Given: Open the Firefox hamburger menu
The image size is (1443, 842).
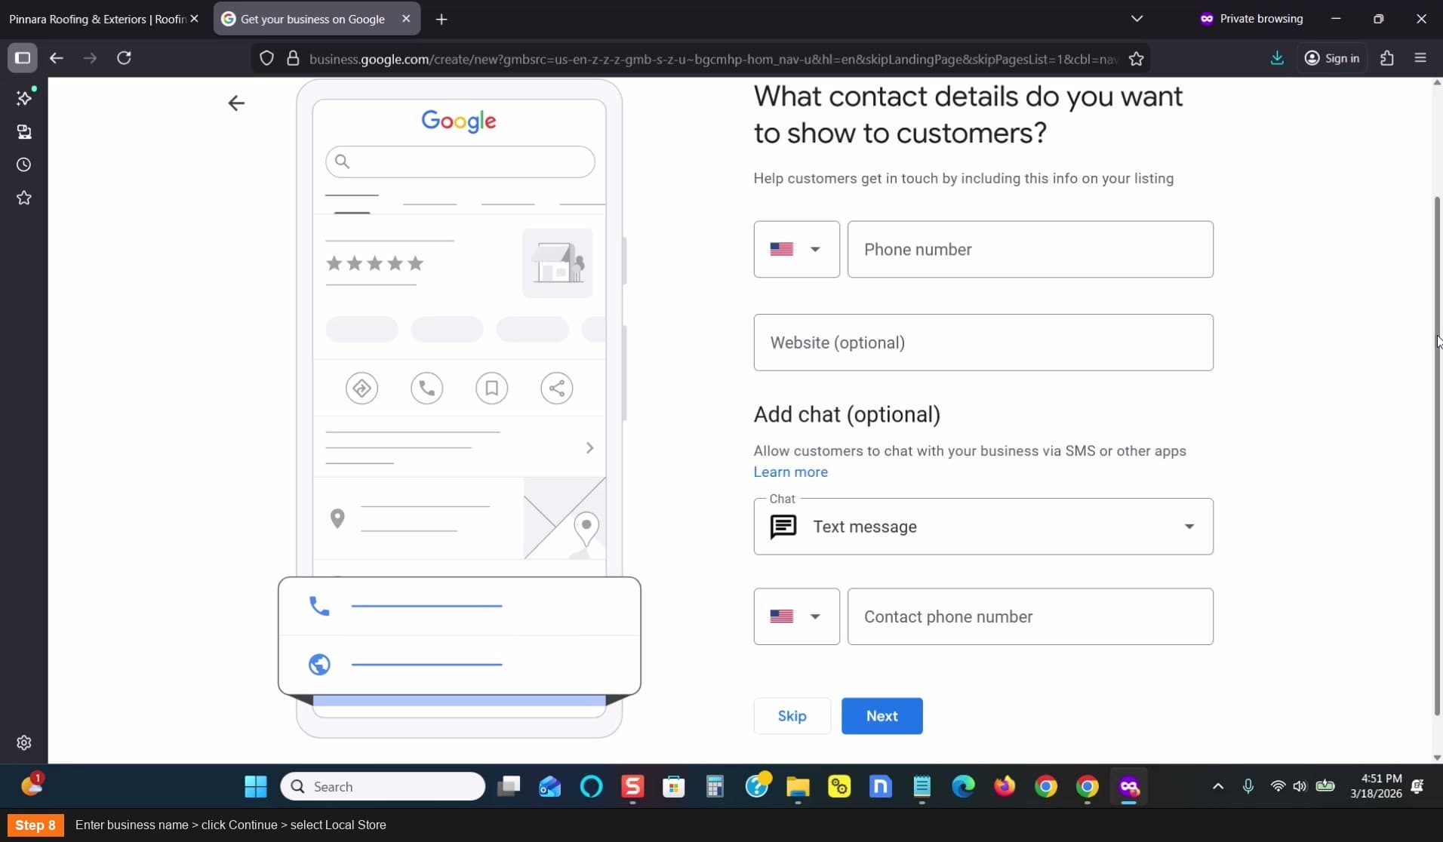Looking at the screenshot, I should click(x=1420, y=58).
